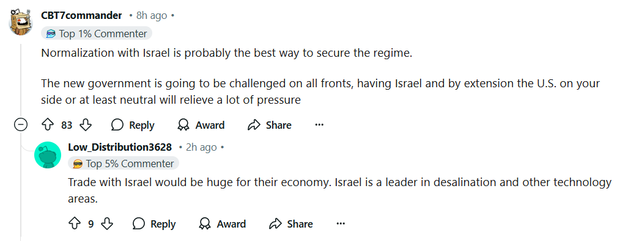The image size is (628, 241).
Task: Give Award to Low_Distribution3628's reply
Action: [x=223, y=223]
